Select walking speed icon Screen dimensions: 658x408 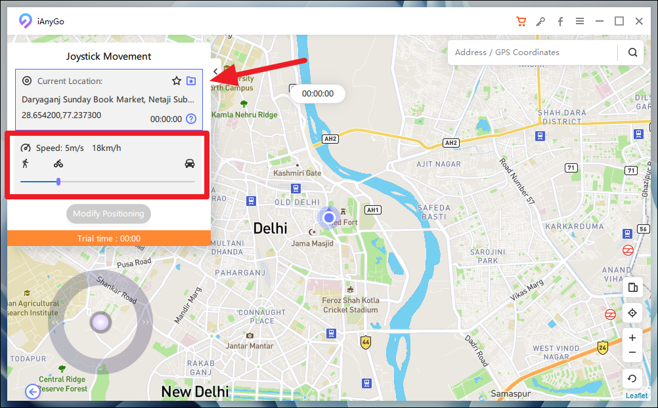point(25,163)
